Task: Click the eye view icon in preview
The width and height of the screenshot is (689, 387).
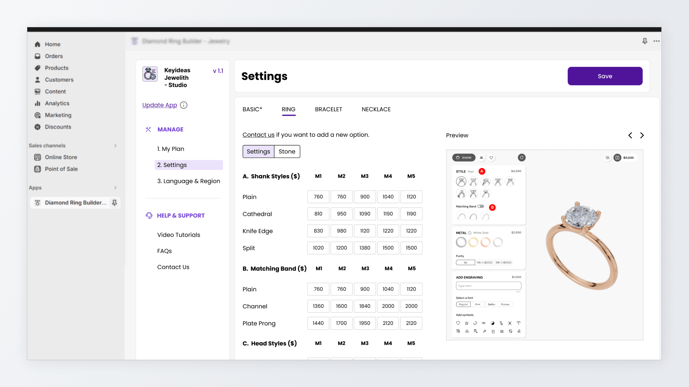Action: [607, 158]
